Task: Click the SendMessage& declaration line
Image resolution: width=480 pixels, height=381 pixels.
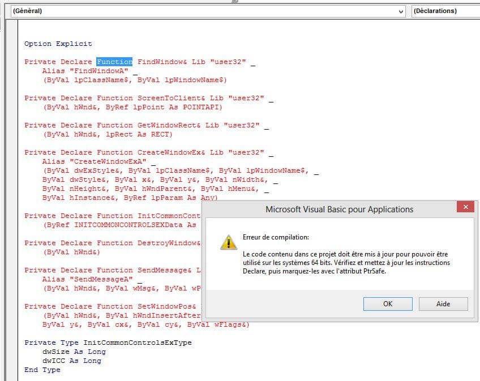Action: point(112,271)
